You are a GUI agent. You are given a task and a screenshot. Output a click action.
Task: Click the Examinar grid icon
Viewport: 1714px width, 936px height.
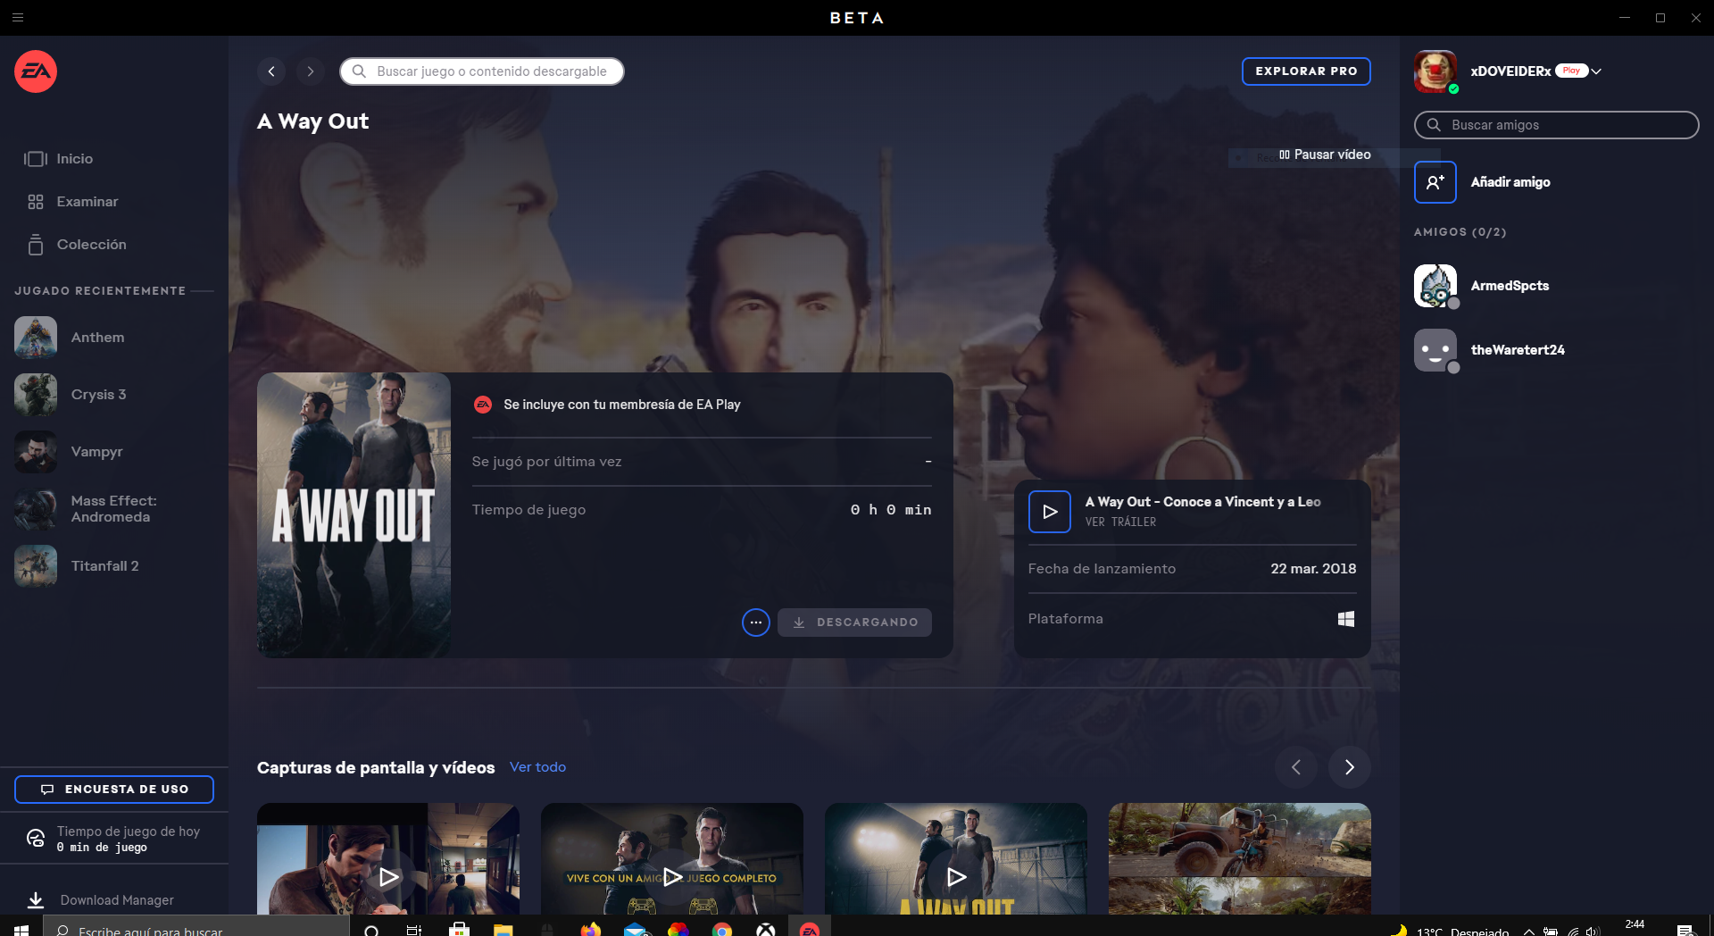pos(36,202)
